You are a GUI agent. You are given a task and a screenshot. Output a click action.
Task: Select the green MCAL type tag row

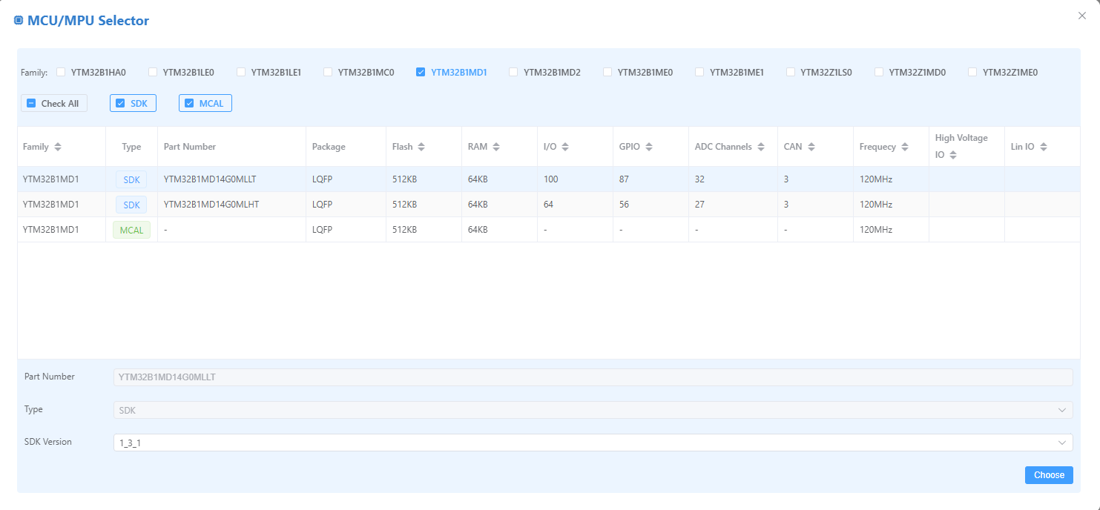549,230
